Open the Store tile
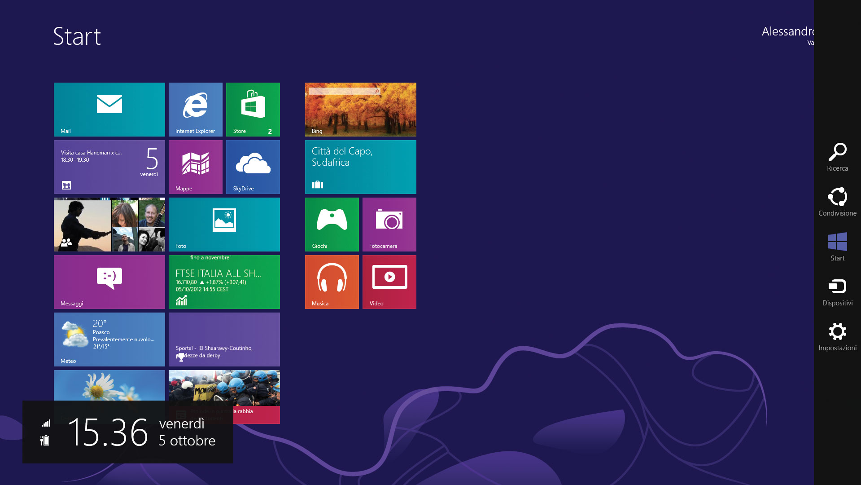The height and width of the screenshot is (485, 861). point(253,110)
